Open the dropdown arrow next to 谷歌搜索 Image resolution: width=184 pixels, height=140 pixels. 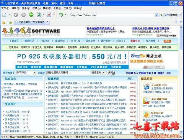[x=180, y=15]
